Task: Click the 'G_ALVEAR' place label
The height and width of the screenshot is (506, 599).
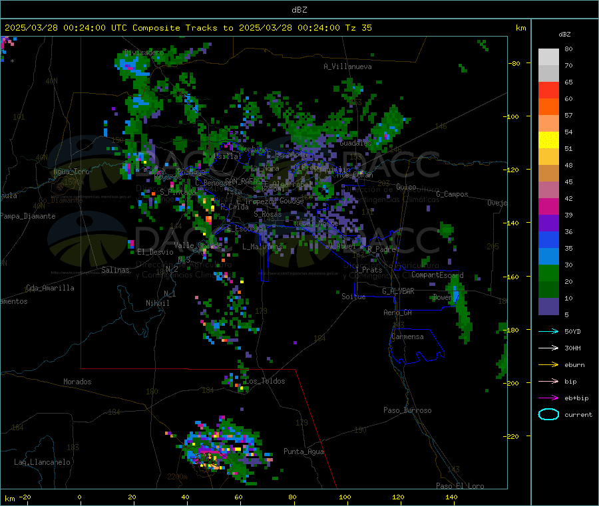Action: [x=398, y=291]
